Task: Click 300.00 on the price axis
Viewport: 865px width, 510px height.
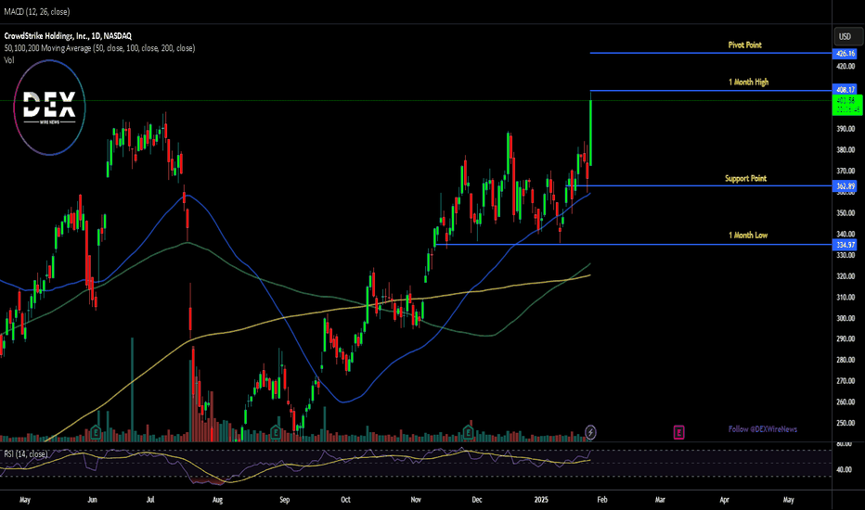Action: tap(846, 318)
